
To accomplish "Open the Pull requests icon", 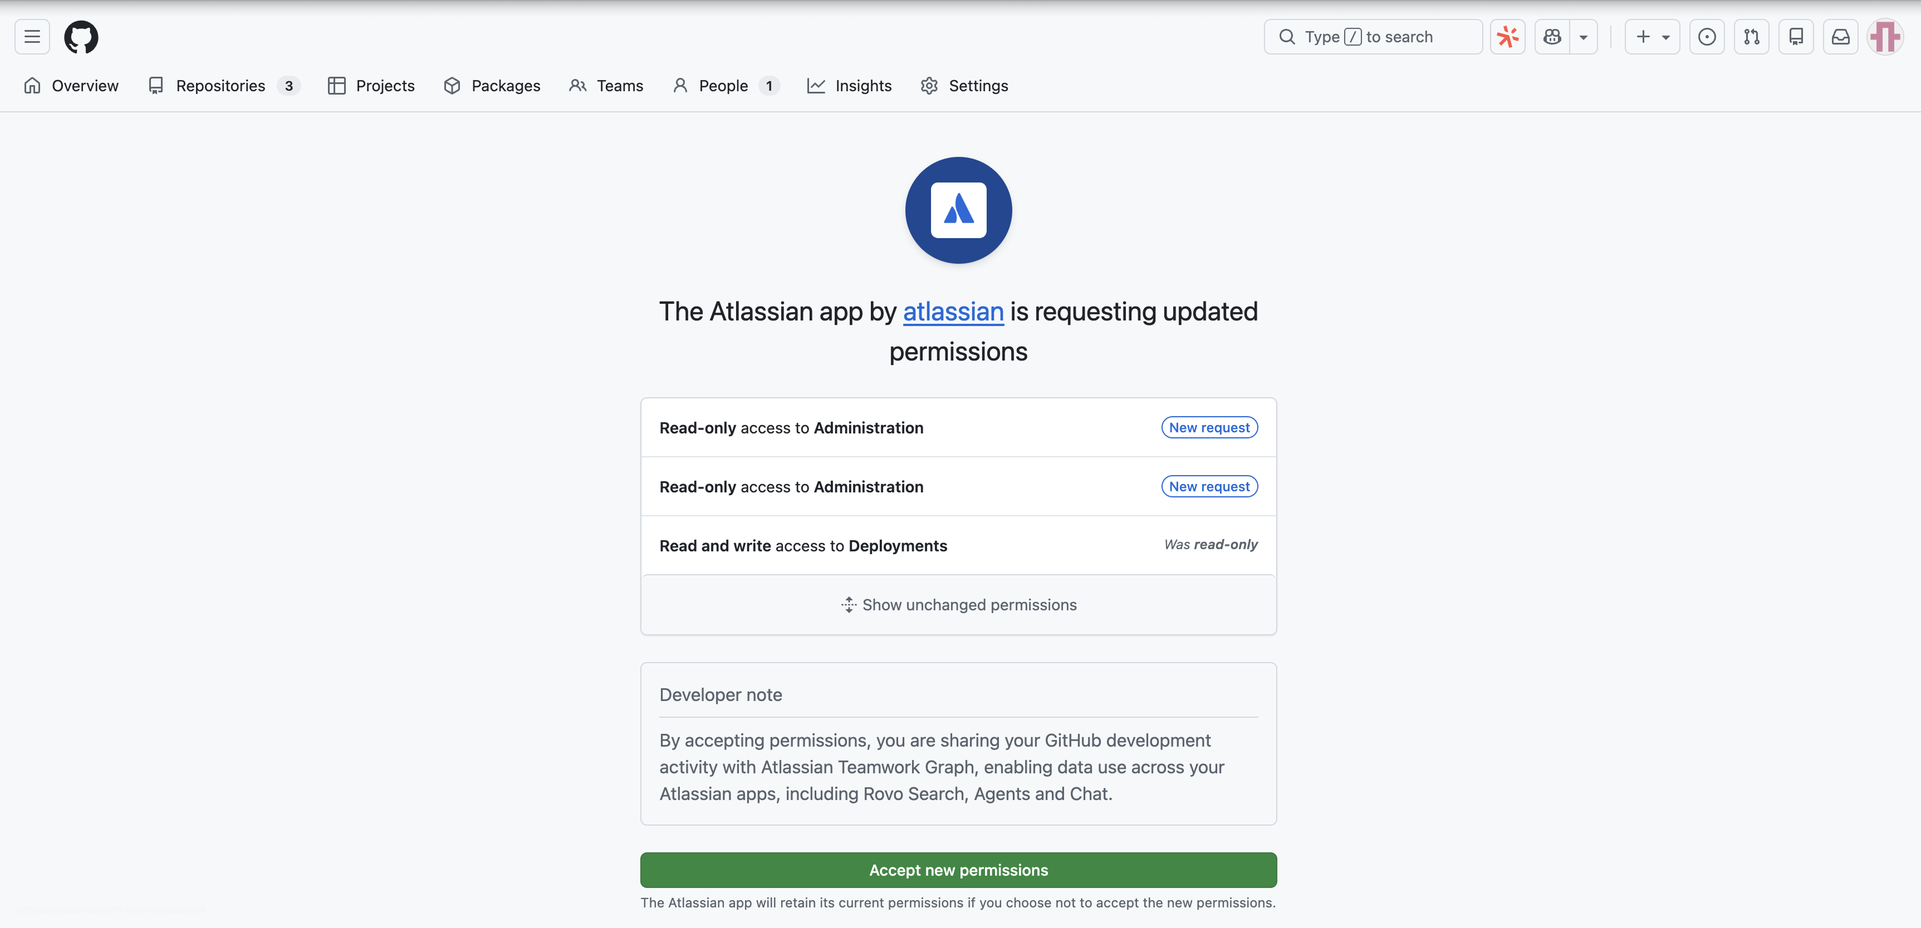I will point(1751,37).
